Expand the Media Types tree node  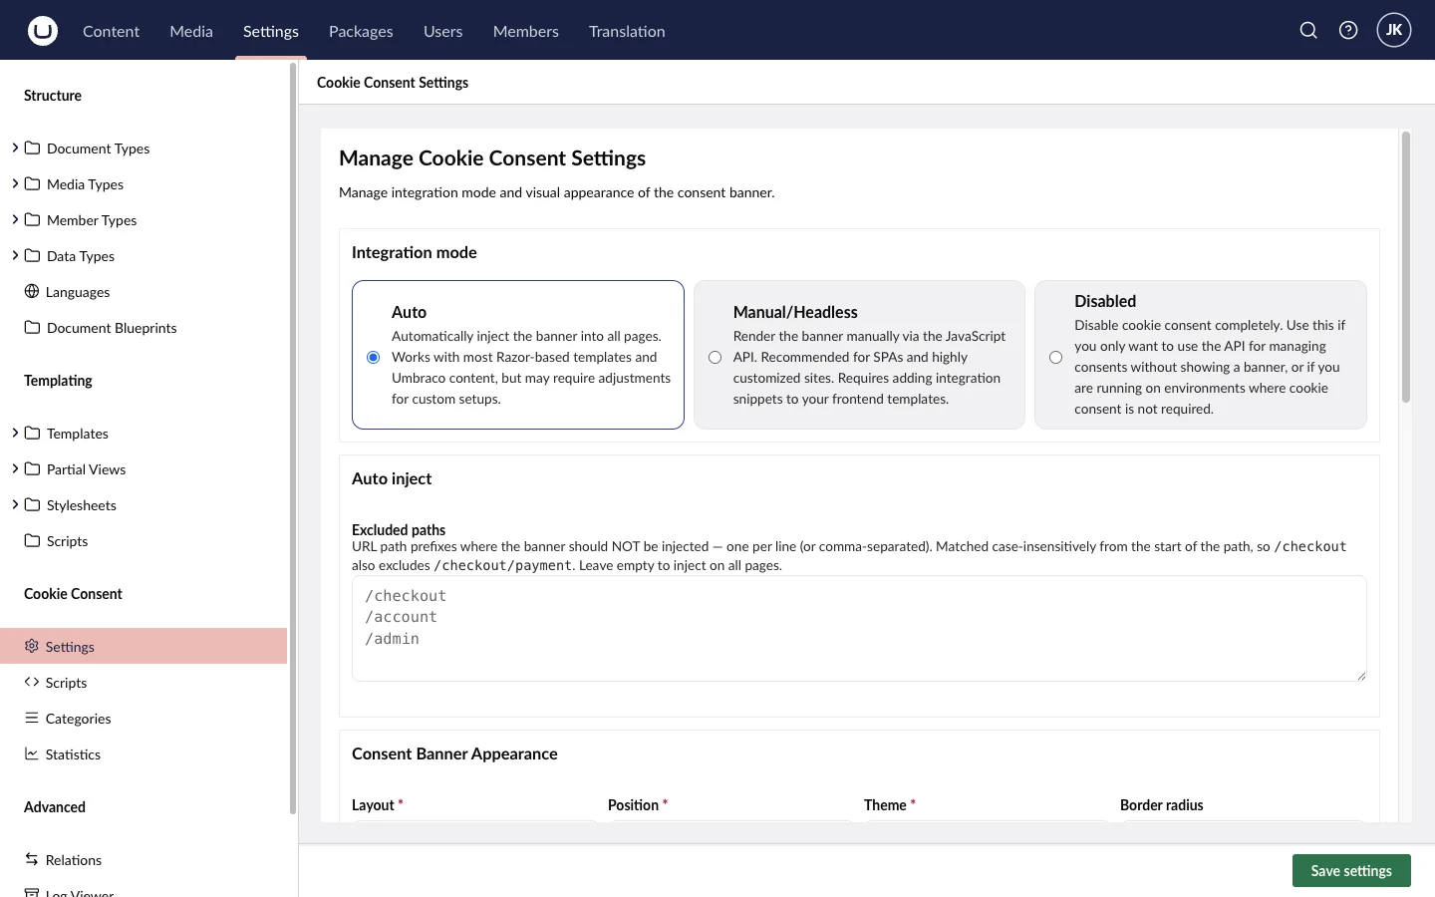coord(15,184)
